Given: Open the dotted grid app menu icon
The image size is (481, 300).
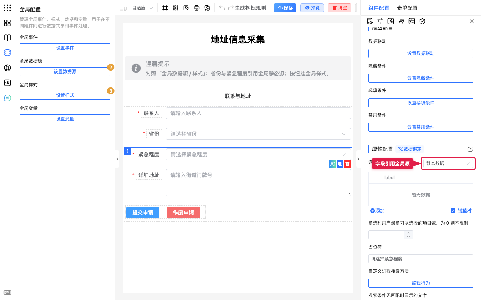Looking at the screenshot, I should pyautogui.click(x=7, y=8).
